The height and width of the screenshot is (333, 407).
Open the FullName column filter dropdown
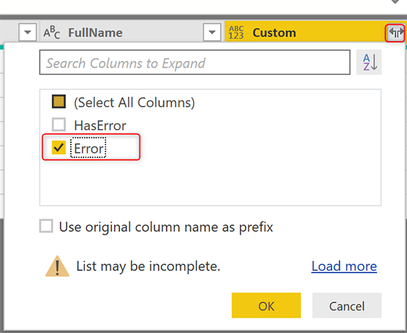point(212,32)
